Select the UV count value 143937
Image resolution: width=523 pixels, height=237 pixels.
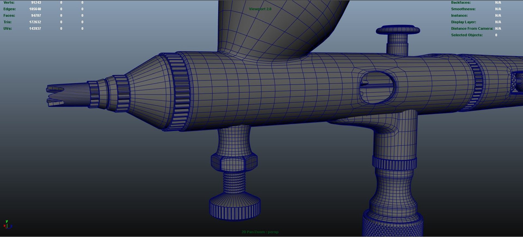(35, 29)
